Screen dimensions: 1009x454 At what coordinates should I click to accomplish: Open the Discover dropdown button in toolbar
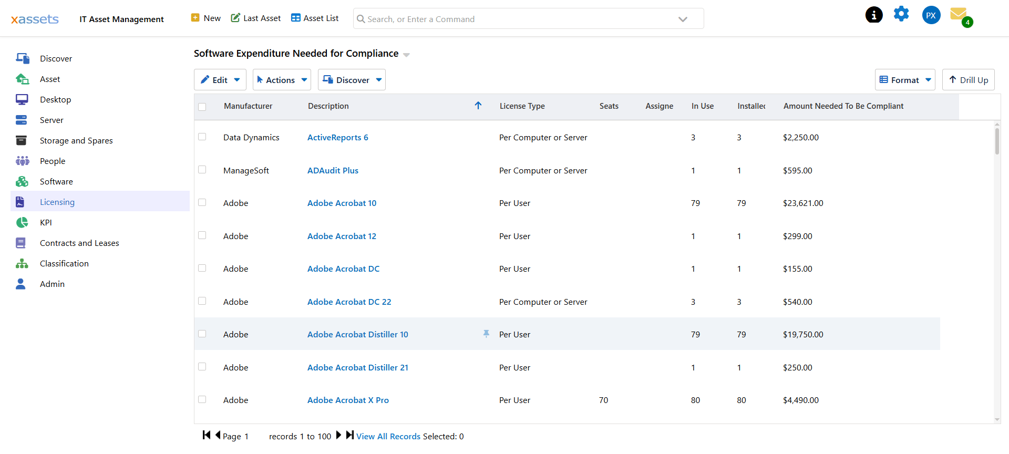tap(352, 80)
